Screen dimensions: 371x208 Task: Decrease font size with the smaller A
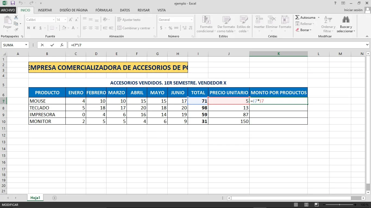click(x=76, y=20)
